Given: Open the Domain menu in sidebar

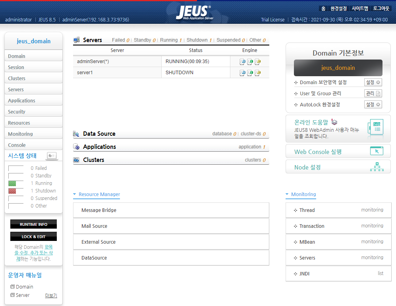Looking at the screenshot, I should pyautogui.click(x=34, y=56).
